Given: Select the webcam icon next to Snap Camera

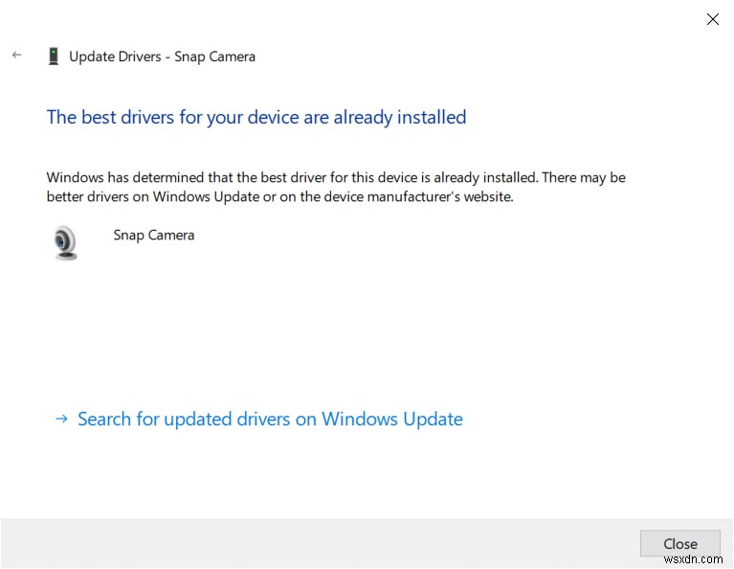Looking at the screenshot, I should [x=65, y=242].
